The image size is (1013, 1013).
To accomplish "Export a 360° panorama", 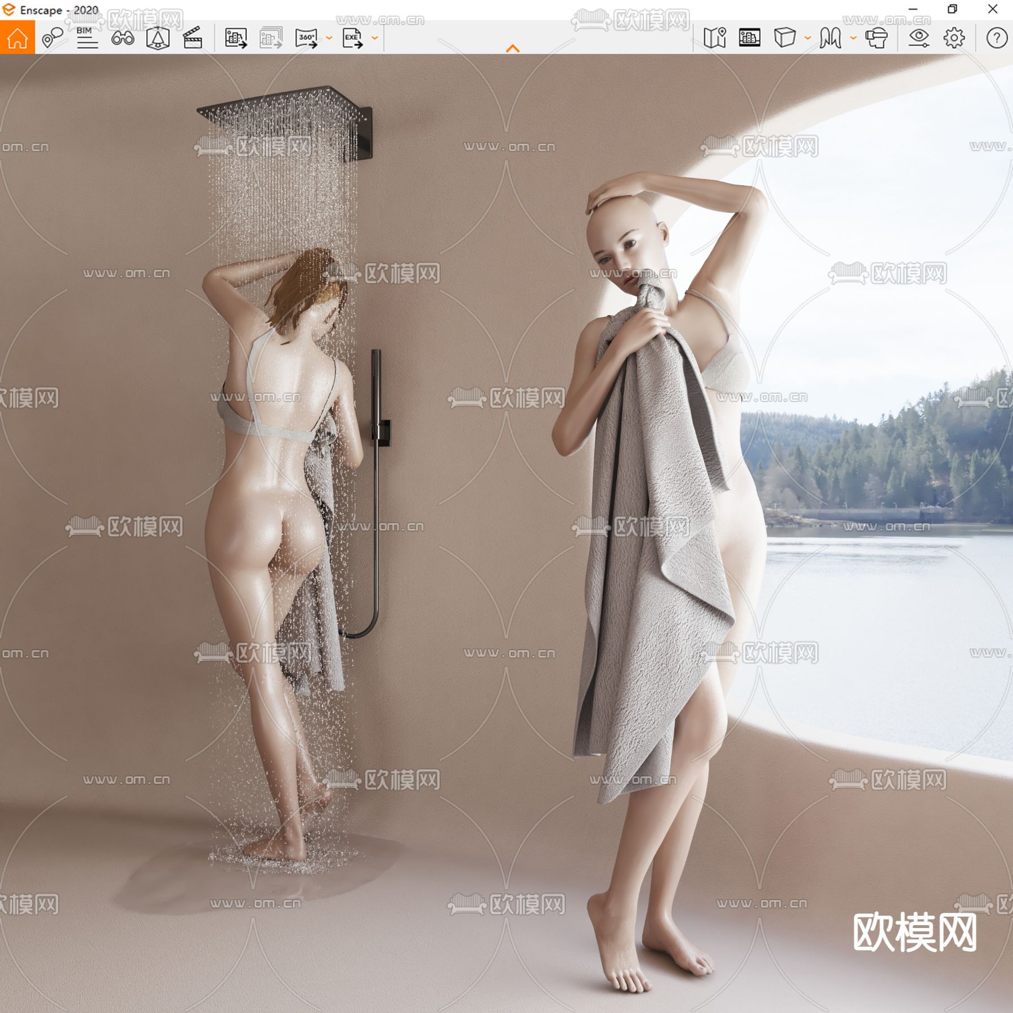I will [307, 38].
